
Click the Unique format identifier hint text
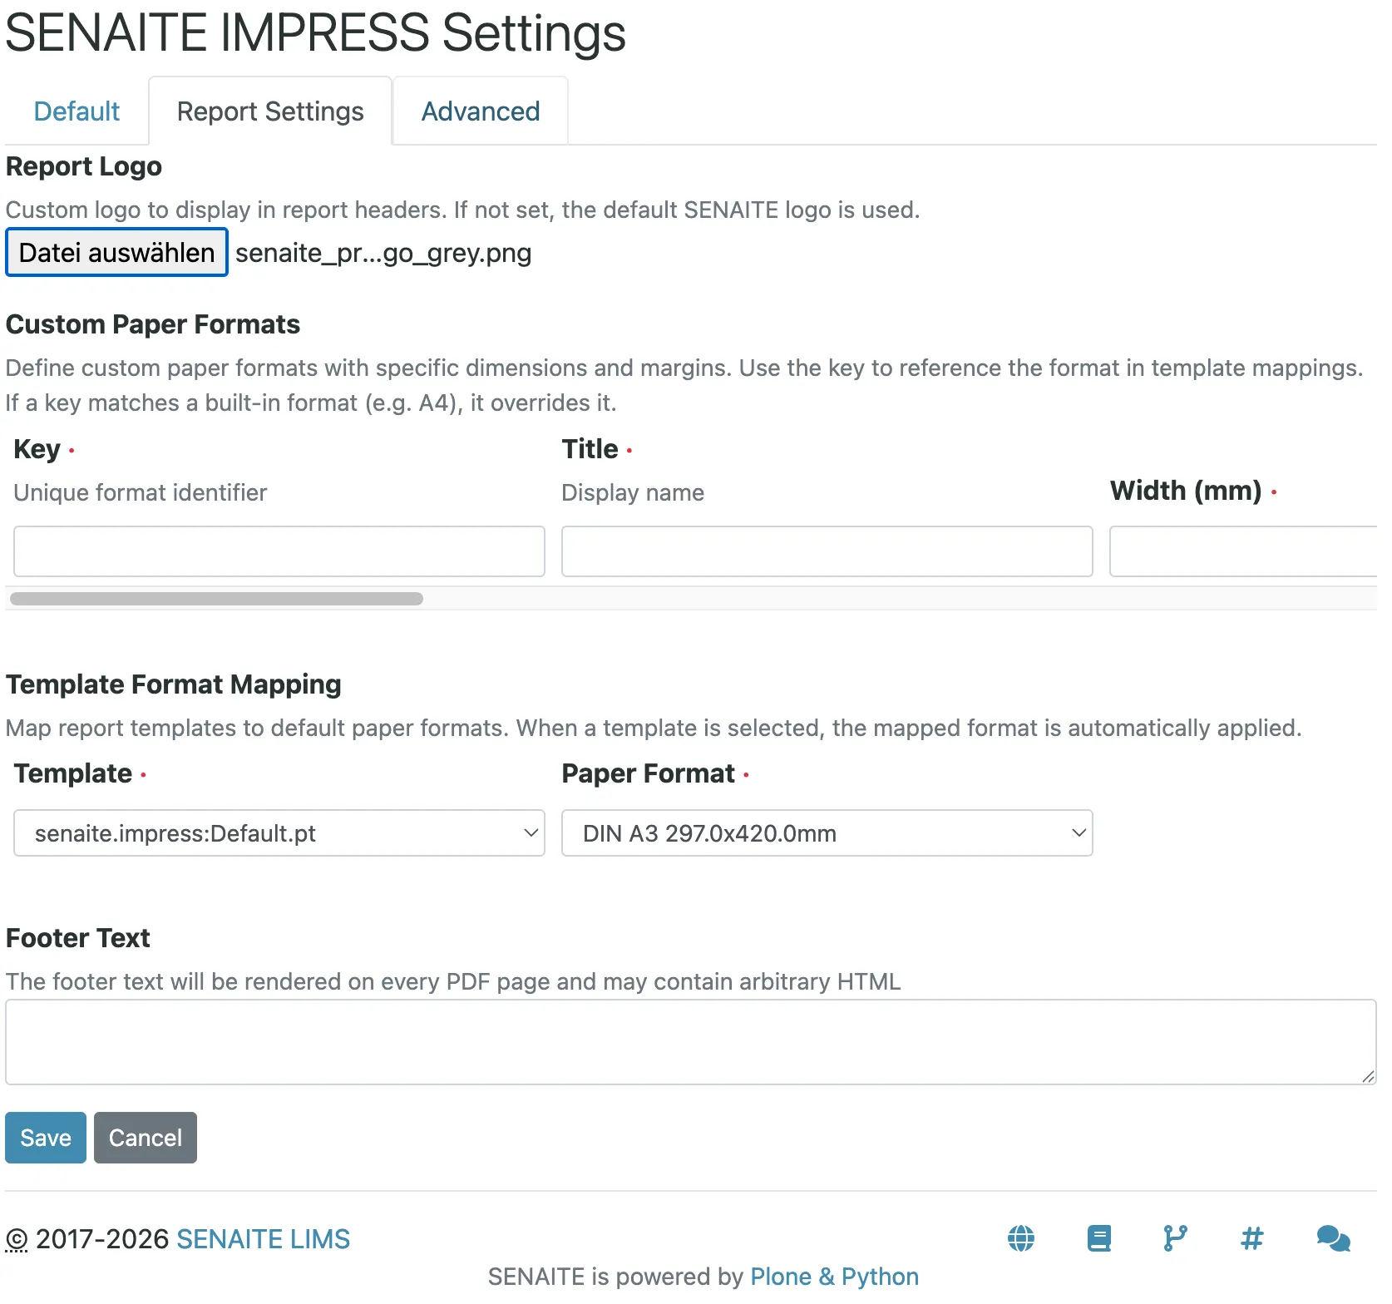(x=141, y=492)
